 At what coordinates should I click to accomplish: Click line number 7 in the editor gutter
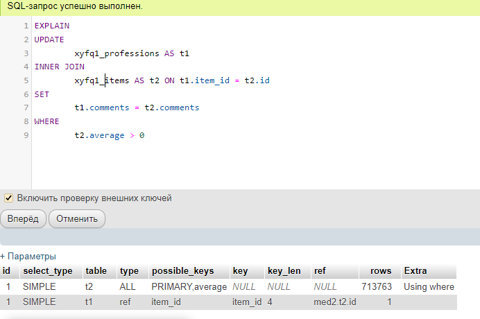pyautogui.click(x=26, y=107)
